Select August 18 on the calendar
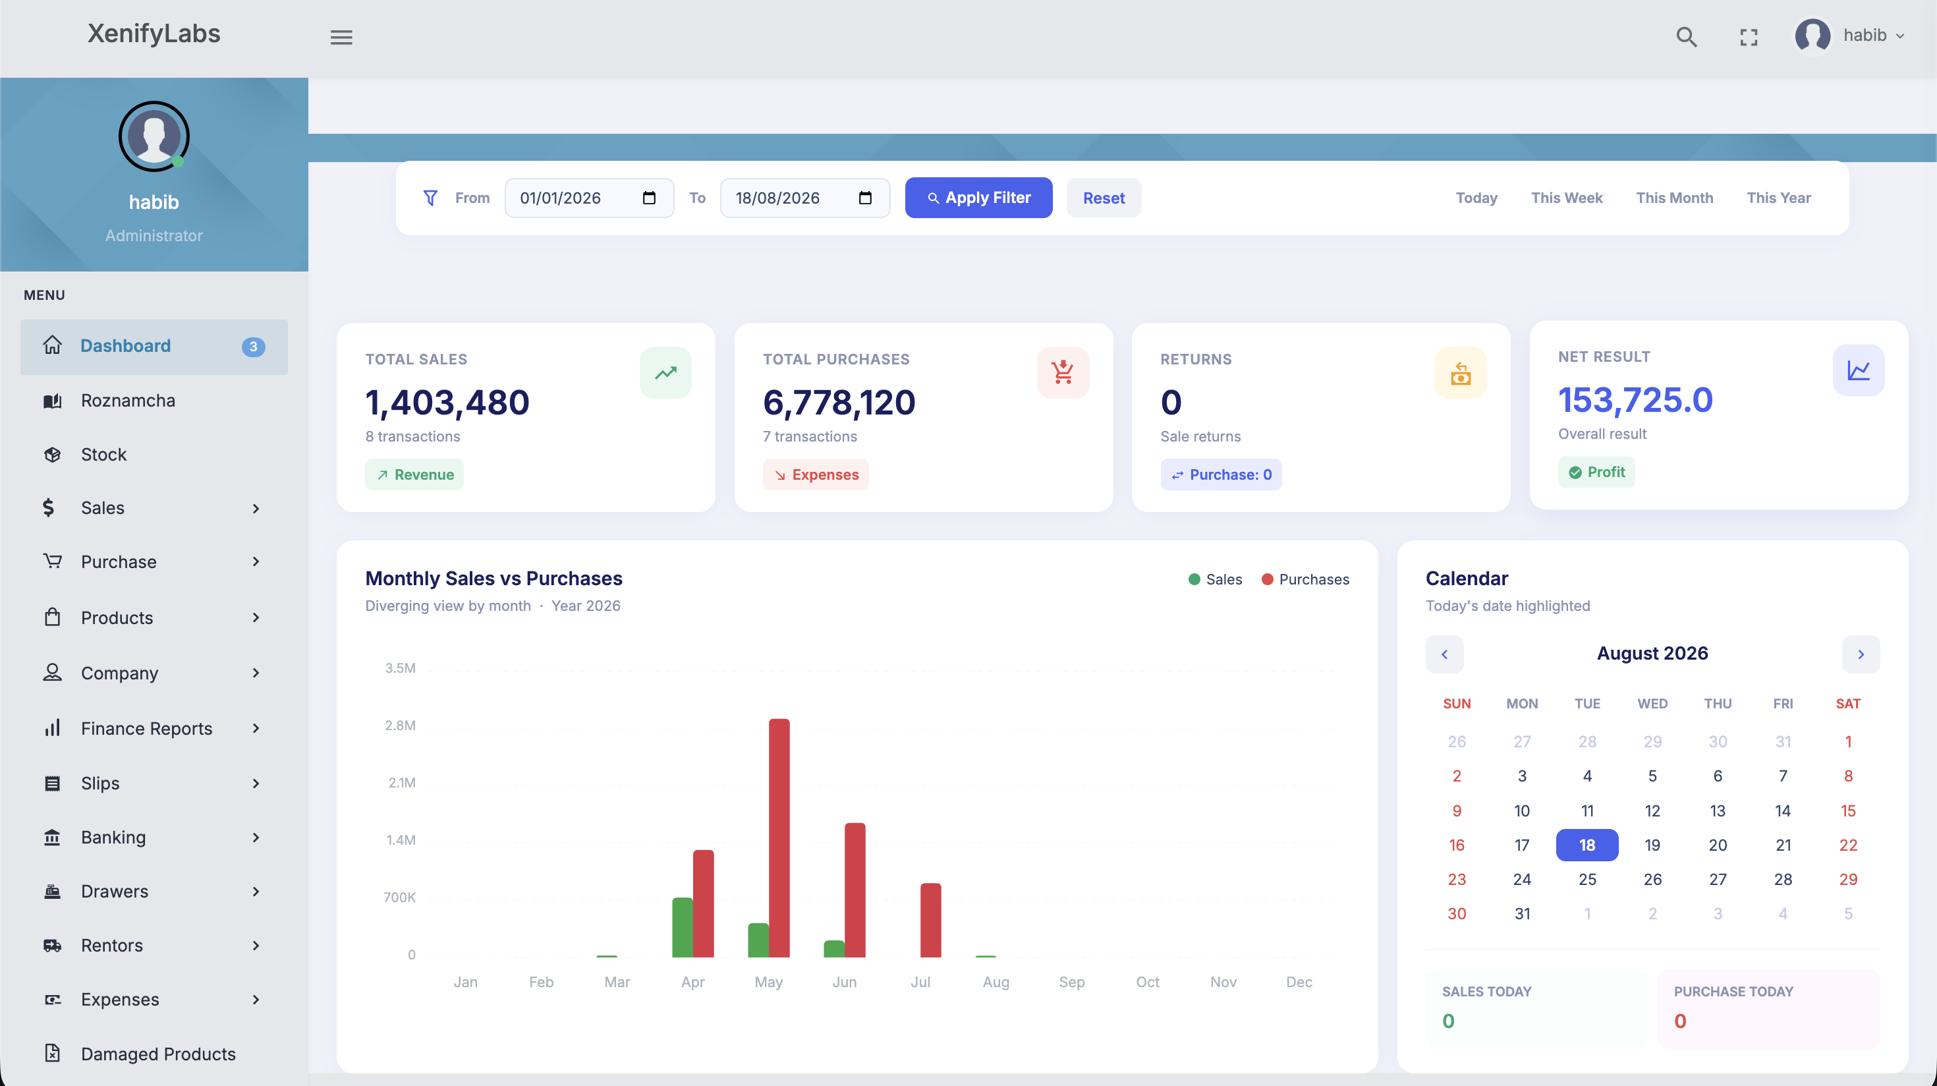1937x1086 pixels. (x=1586, y=845)
